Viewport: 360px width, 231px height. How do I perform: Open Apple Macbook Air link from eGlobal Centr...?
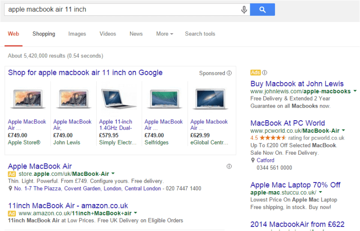click(209, 125)
